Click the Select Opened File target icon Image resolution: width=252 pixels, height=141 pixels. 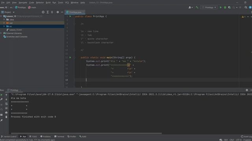tap(43, 12)
